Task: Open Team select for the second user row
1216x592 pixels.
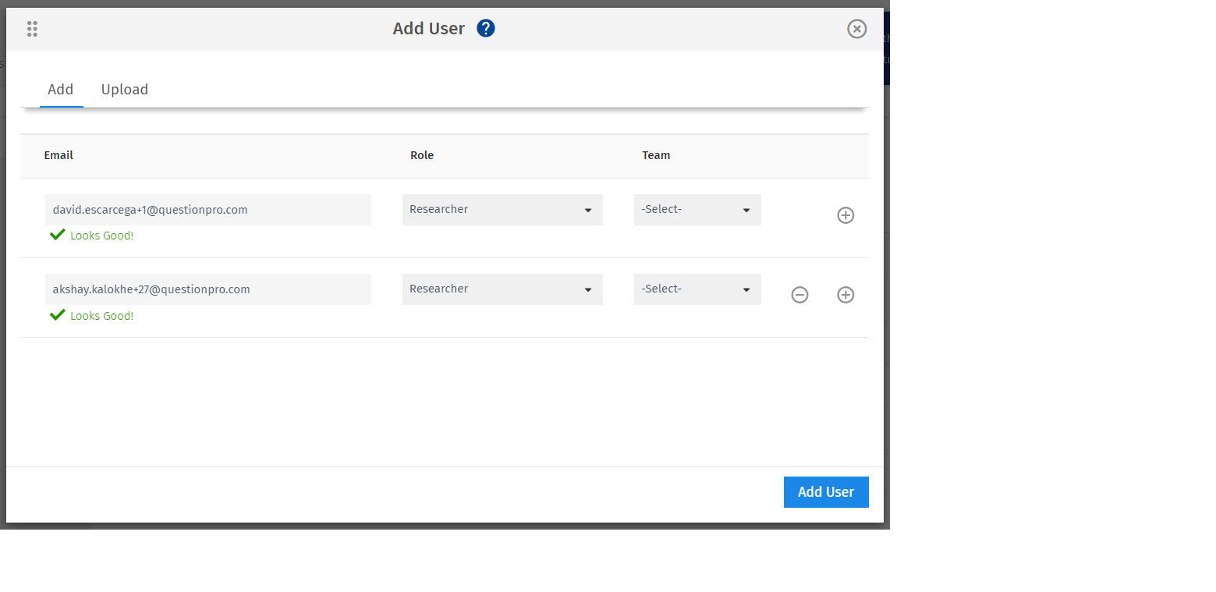Action: tap(697, 289)
